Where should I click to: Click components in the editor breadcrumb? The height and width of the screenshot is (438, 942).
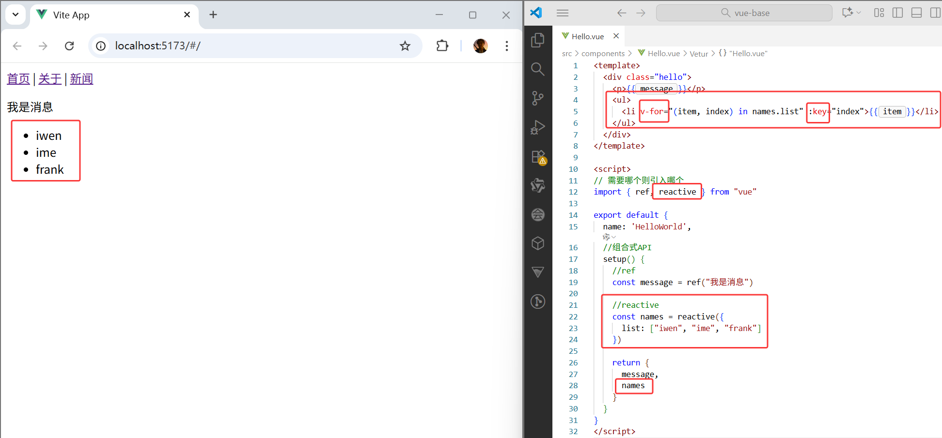603,54
